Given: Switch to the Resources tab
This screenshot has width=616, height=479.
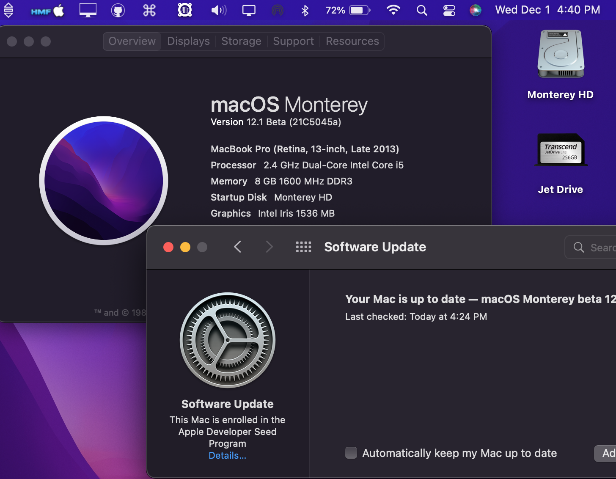Looking at the screenshot, I should point(352,41).
